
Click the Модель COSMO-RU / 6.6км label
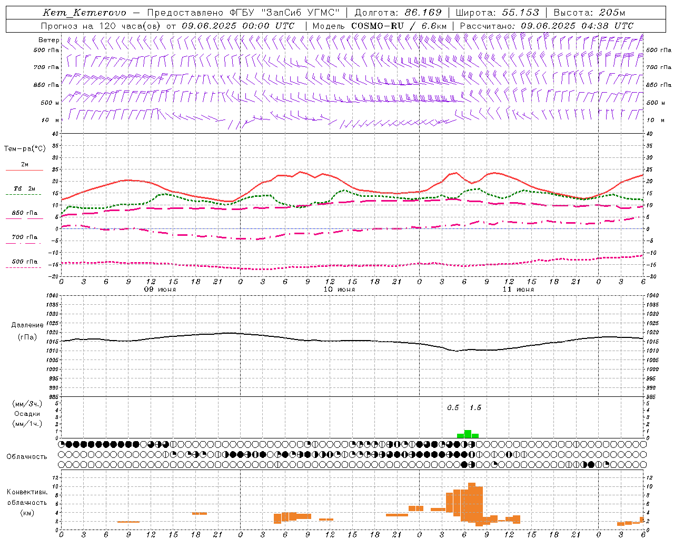(x=380, y=26)
